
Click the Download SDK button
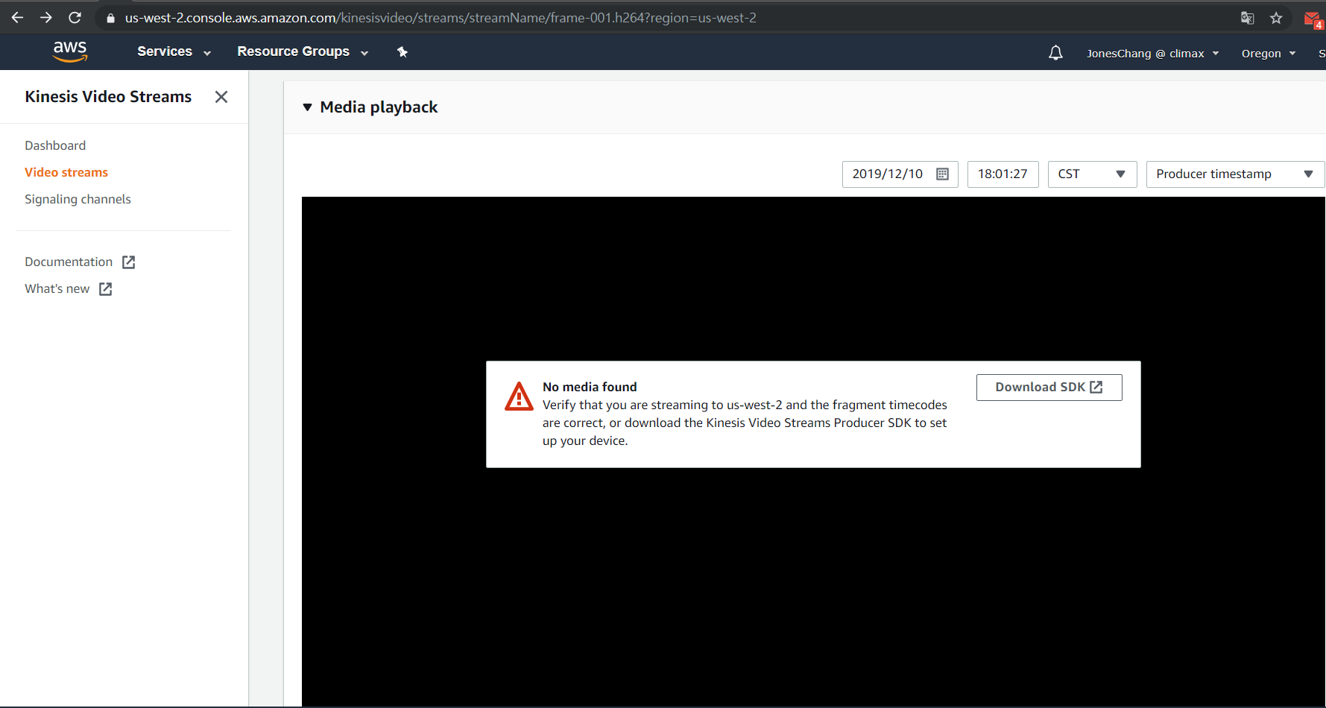point(1048,387)
